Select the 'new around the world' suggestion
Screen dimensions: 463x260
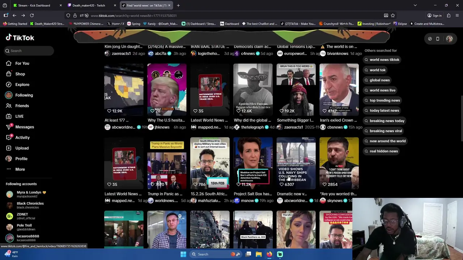coord(385,141)
